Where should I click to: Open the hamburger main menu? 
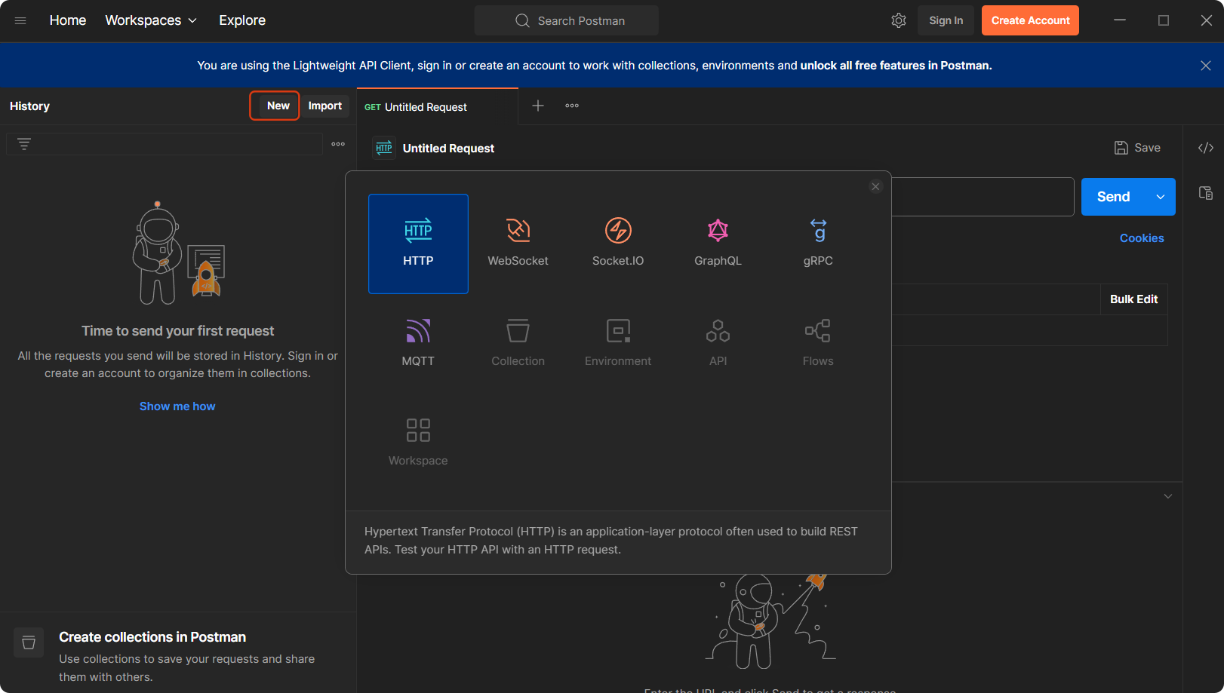pyautogui.click(x=20, y=20)
